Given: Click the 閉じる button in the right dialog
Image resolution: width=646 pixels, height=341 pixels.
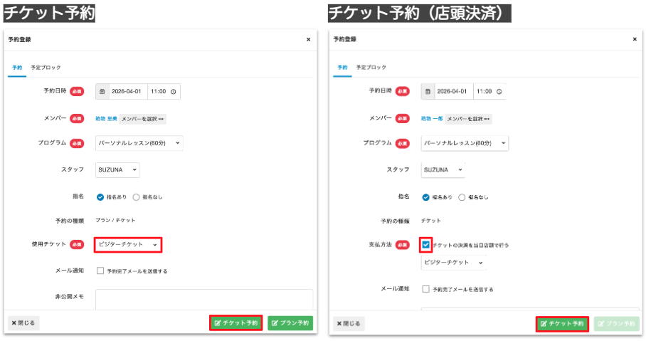Looking at the screenshot, I should pyautogui.click(x=349, y=324).
